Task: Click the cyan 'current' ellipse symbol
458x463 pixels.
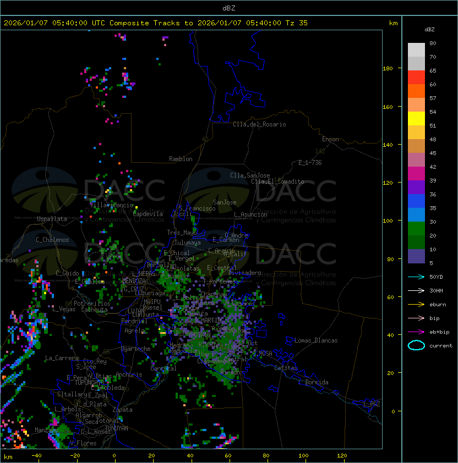Action: click(x=416, y=345)
